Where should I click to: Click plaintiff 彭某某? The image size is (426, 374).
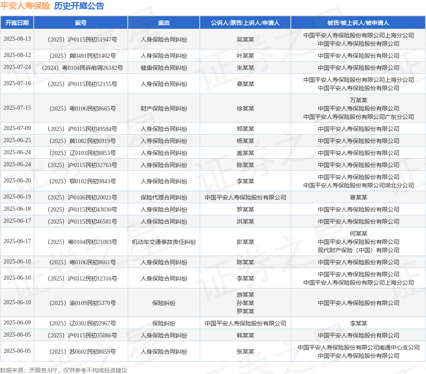pyautogui.click(x=245, y=242)
